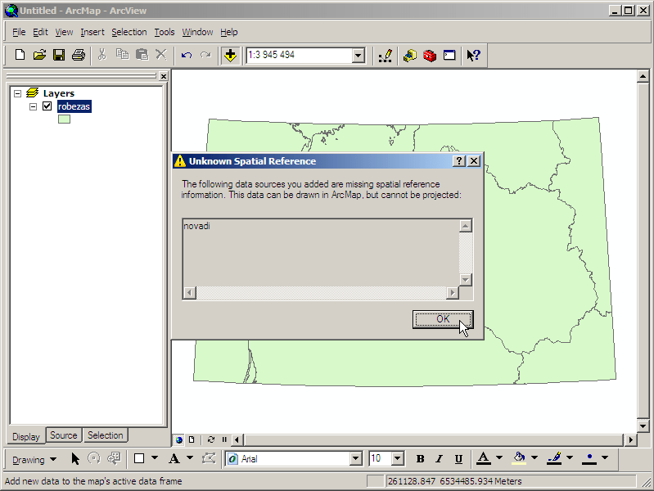Click the map scale input field
This screenshot has width=654, height=491.
tap(299, 55)
